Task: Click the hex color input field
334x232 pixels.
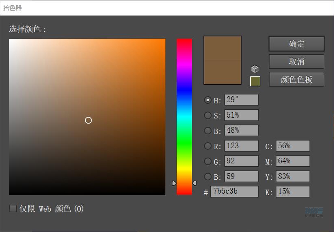Action: pyautogui.click(x=234, y=192)
